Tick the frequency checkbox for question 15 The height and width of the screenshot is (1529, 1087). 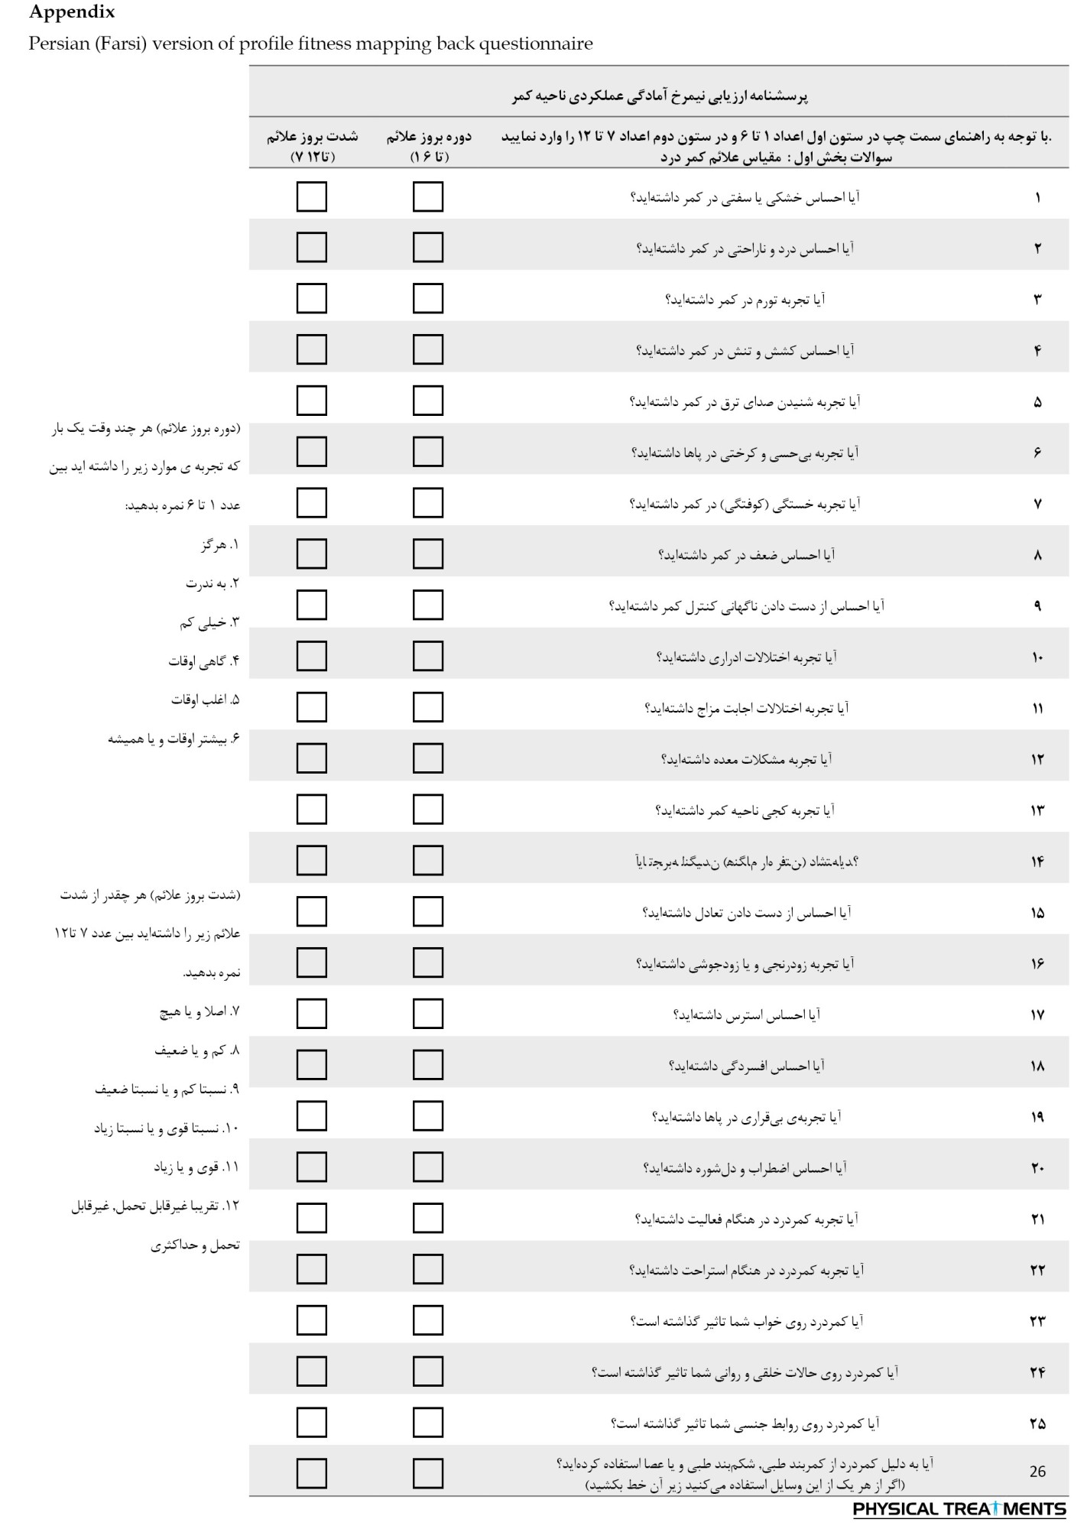[427, 911]
